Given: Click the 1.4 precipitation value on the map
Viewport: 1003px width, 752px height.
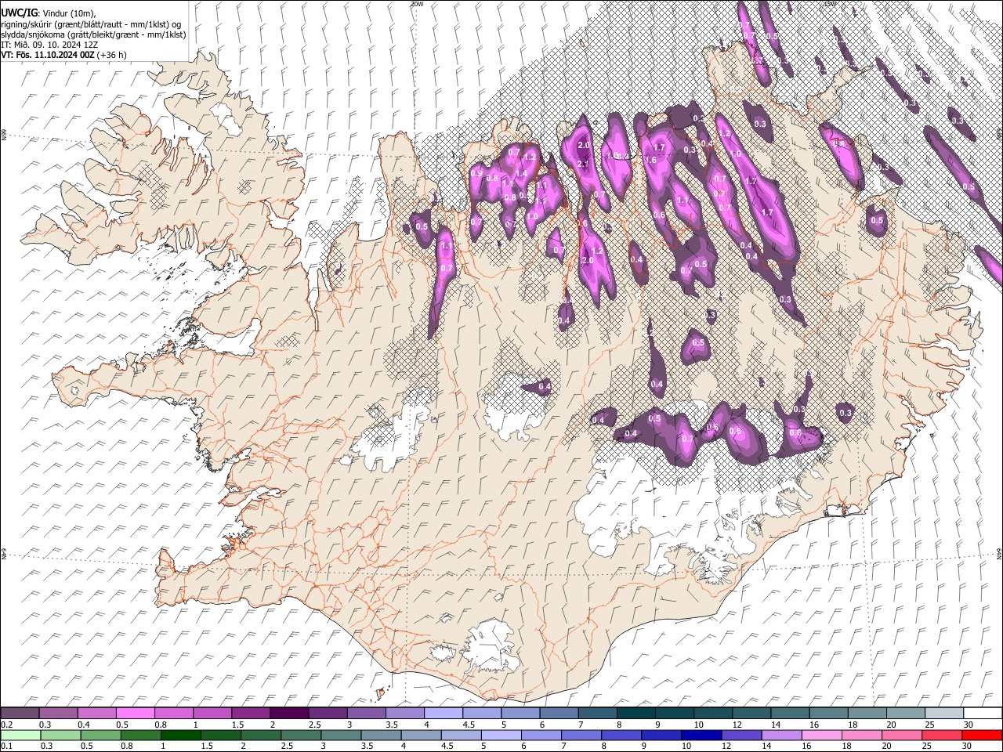Looking at the screenshot, I should click(520, 174).
